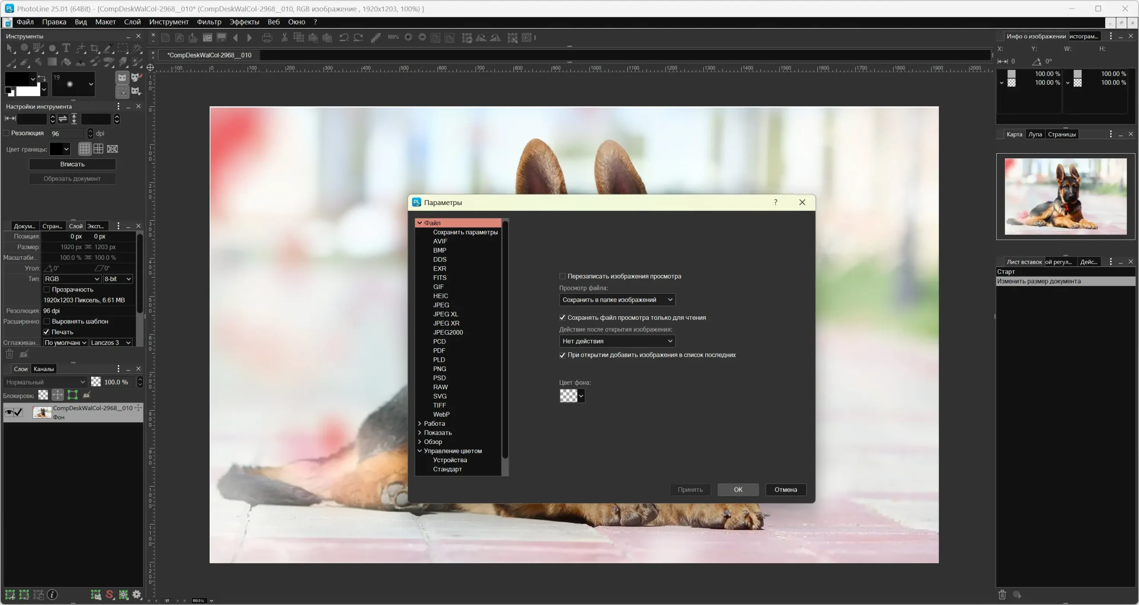Open the Фильтр menu
1139x605 pixels.
tap(209, 22)
